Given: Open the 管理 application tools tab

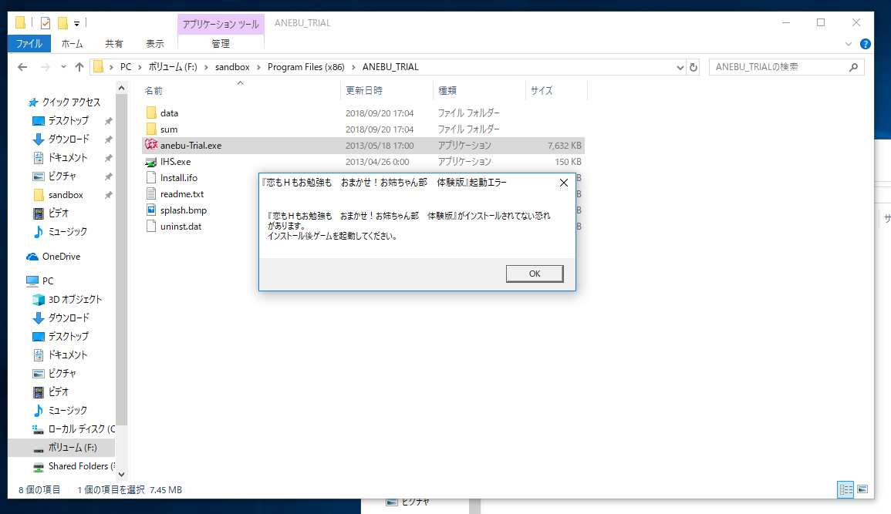Looking at the screenshot, I should (221, 44).
